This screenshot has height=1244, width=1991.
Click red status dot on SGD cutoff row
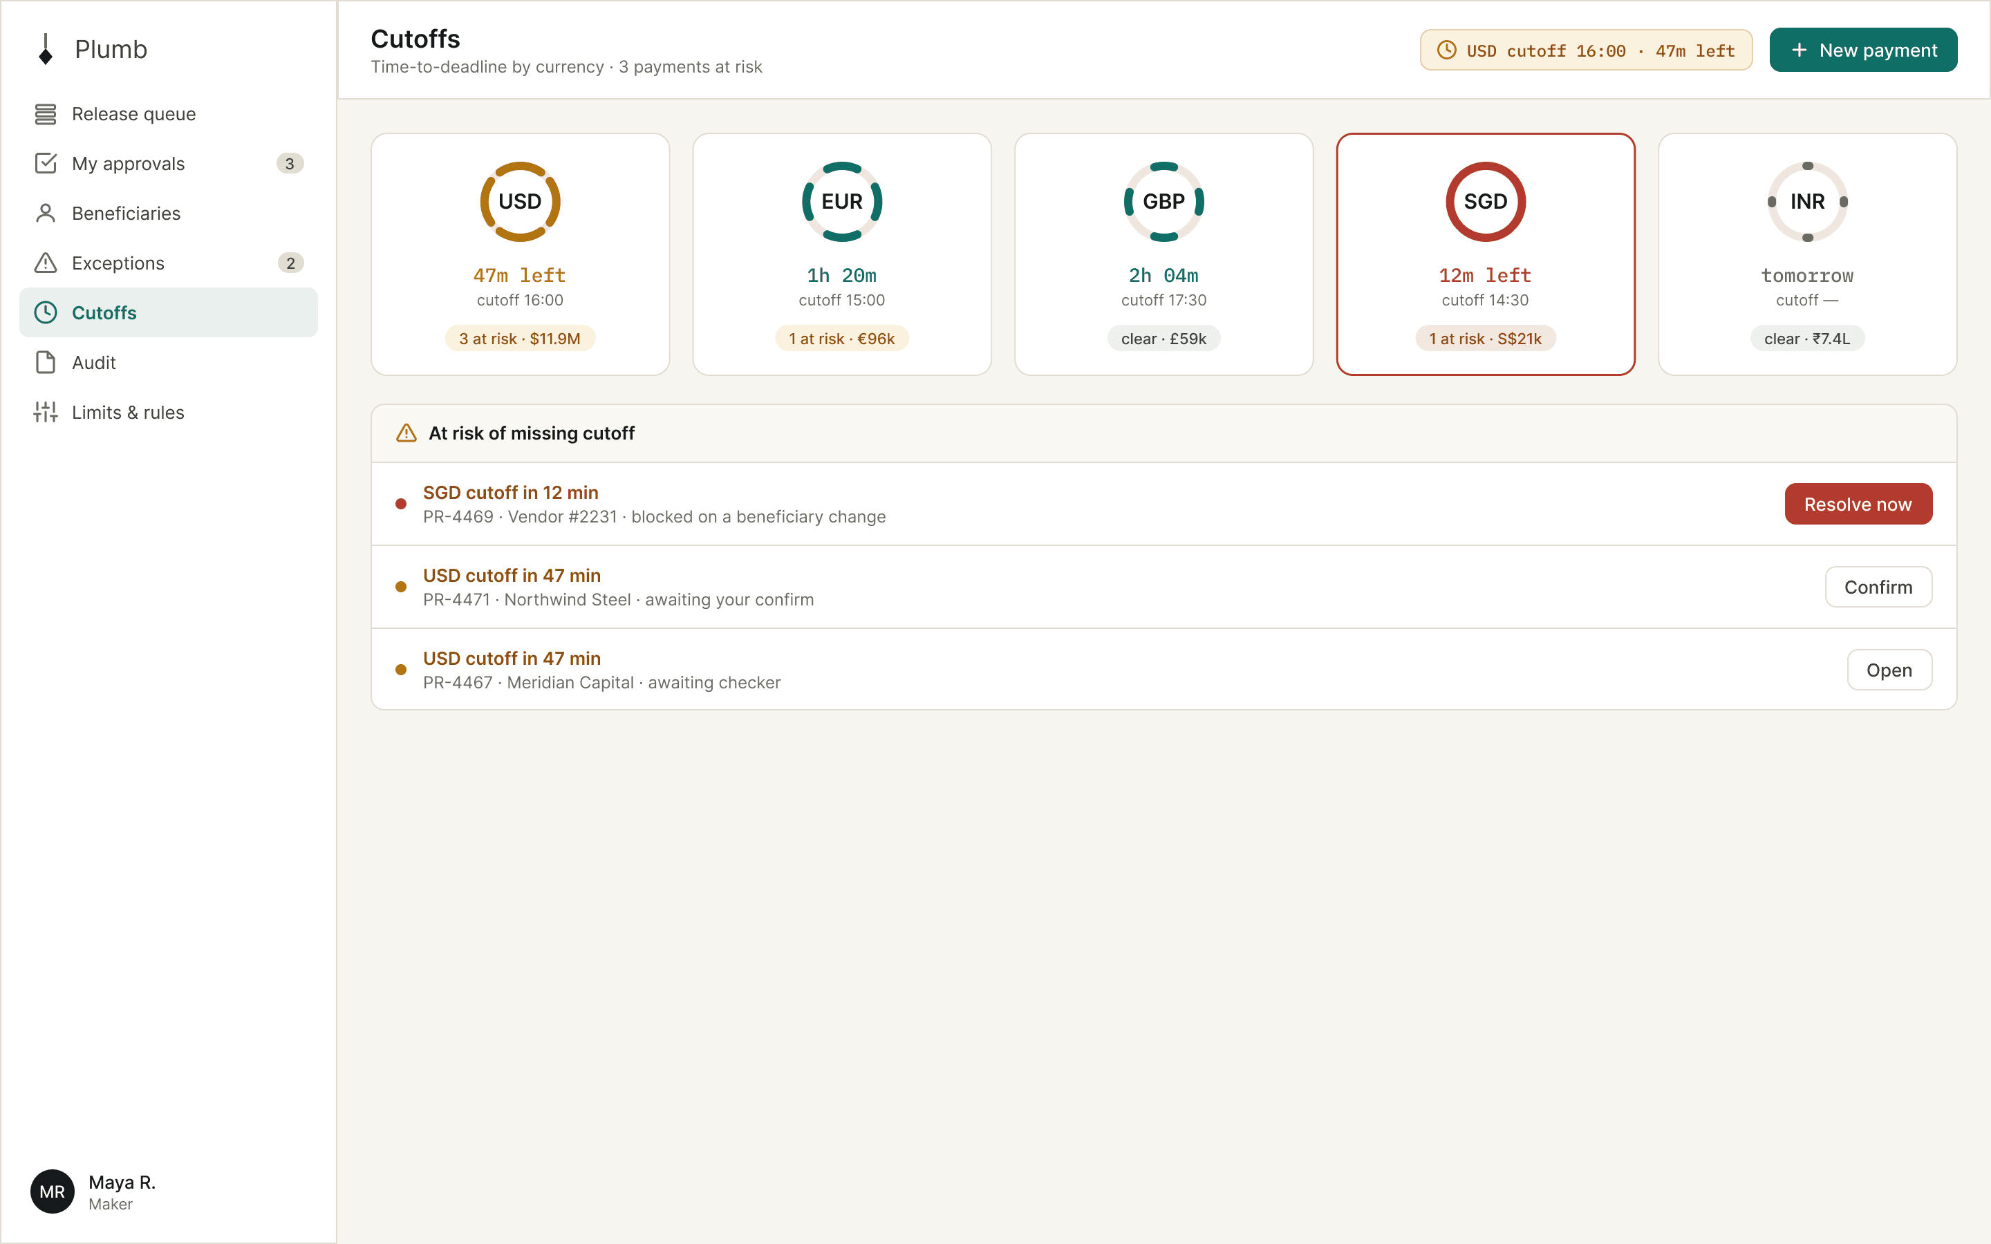[x=401, y=504]
